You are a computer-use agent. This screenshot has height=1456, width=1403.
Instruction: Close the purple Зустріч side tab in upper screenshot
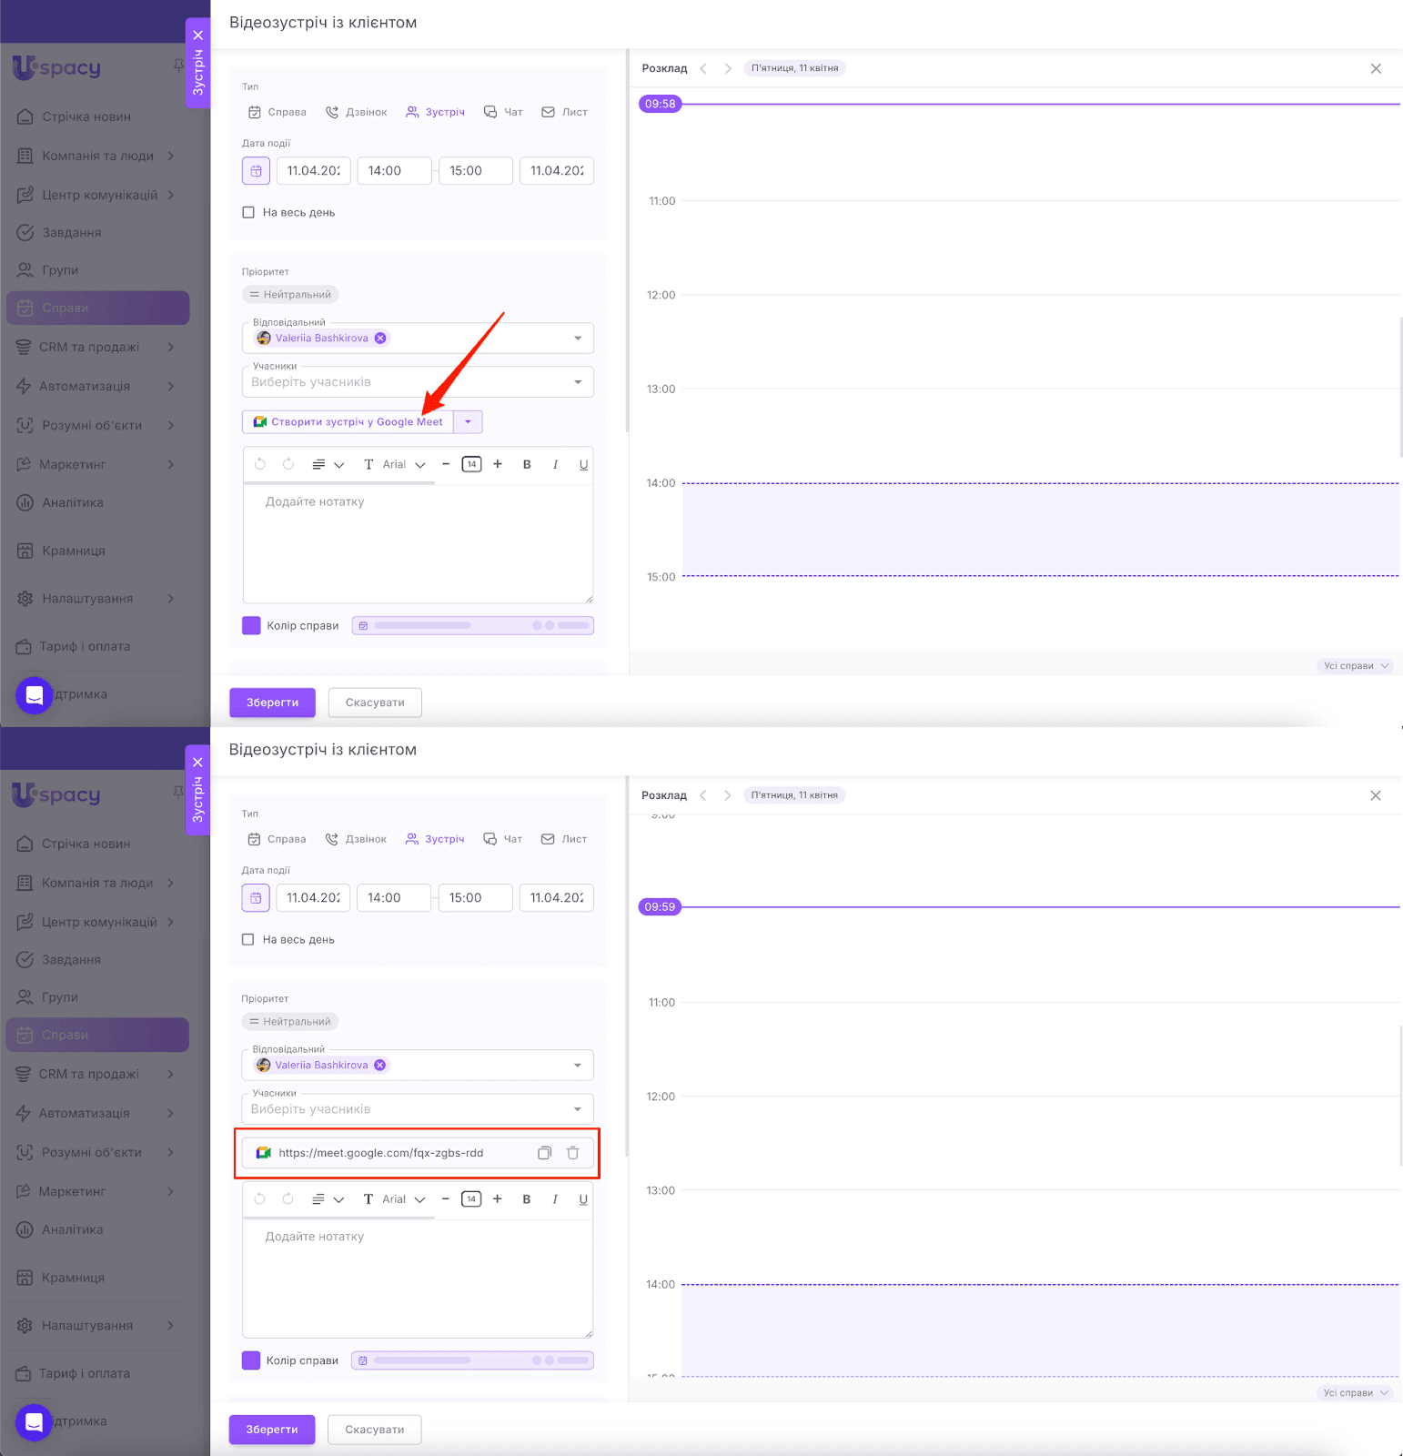point(198,35)
